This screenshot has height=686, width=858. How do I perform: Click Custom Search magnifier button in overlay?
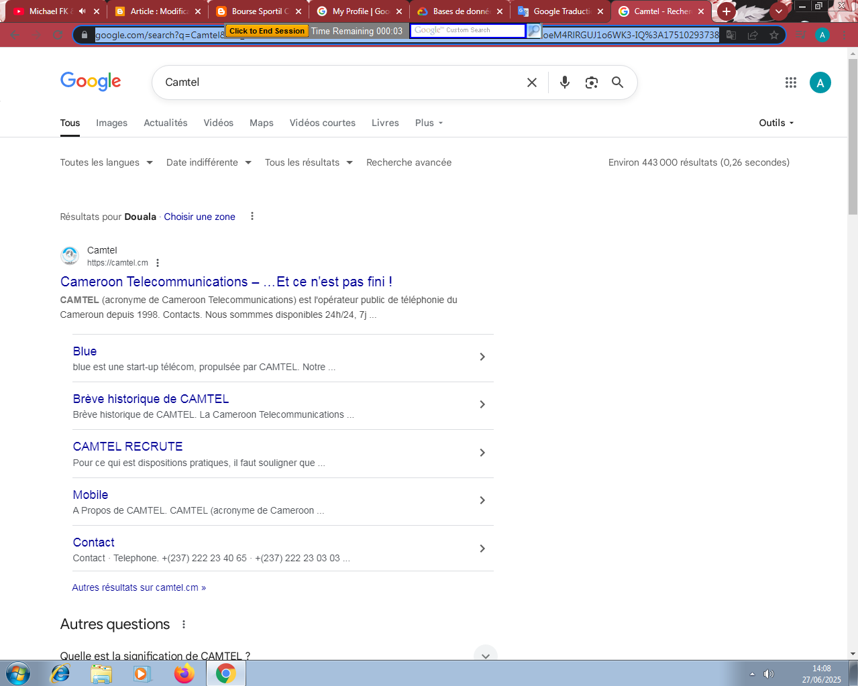coord(534,30)
